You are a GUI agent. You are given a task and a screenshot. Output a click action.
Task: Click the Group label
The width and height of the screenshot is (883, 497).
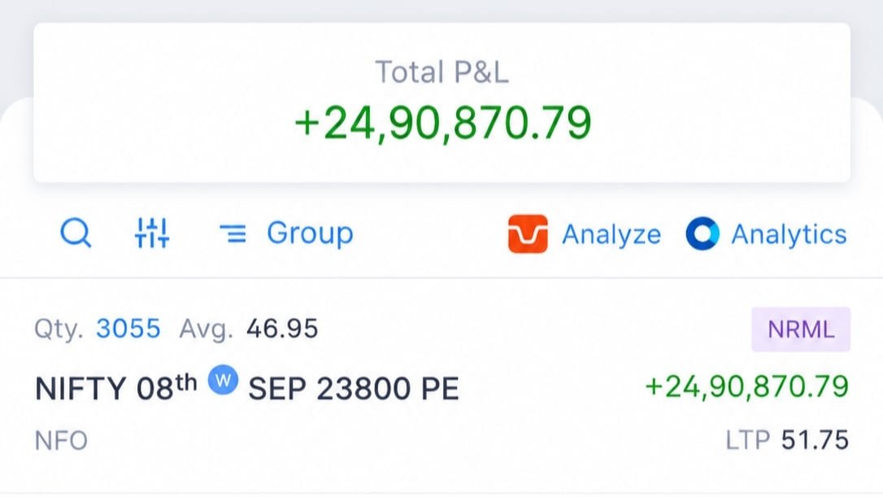[310, 233]
